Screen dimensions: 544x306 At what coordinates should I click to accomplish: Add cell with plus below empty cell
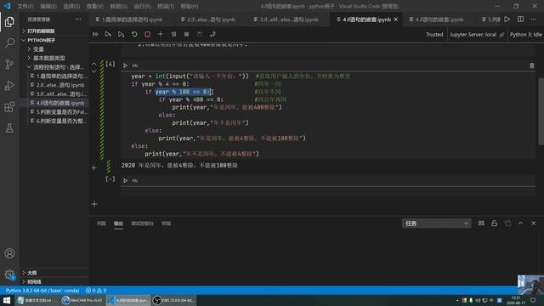pyautogui.click(x=94, y=204)
